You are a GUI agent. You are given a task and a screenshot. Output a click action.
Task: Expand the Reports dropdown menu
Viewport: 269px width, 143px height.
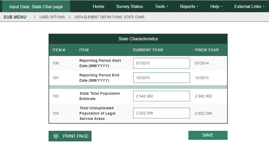click(x=189, y=6)
